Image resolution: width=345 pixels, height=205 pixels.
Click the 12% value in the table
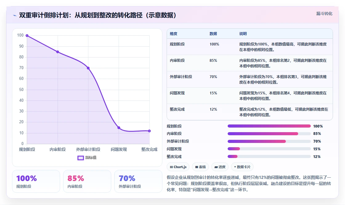pos(213,109)
